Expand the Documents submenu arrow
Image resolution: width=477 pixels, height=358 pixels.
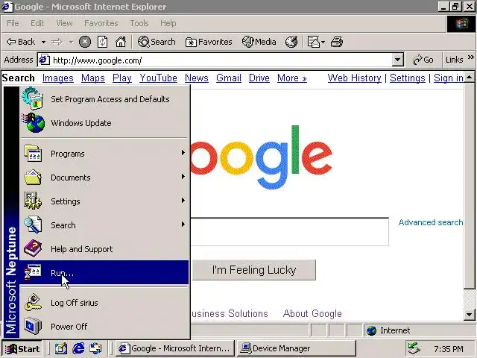click(x=183, y=176)
